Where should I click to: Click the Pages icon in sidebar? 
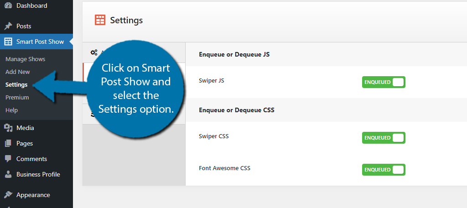tap(8, 143)
